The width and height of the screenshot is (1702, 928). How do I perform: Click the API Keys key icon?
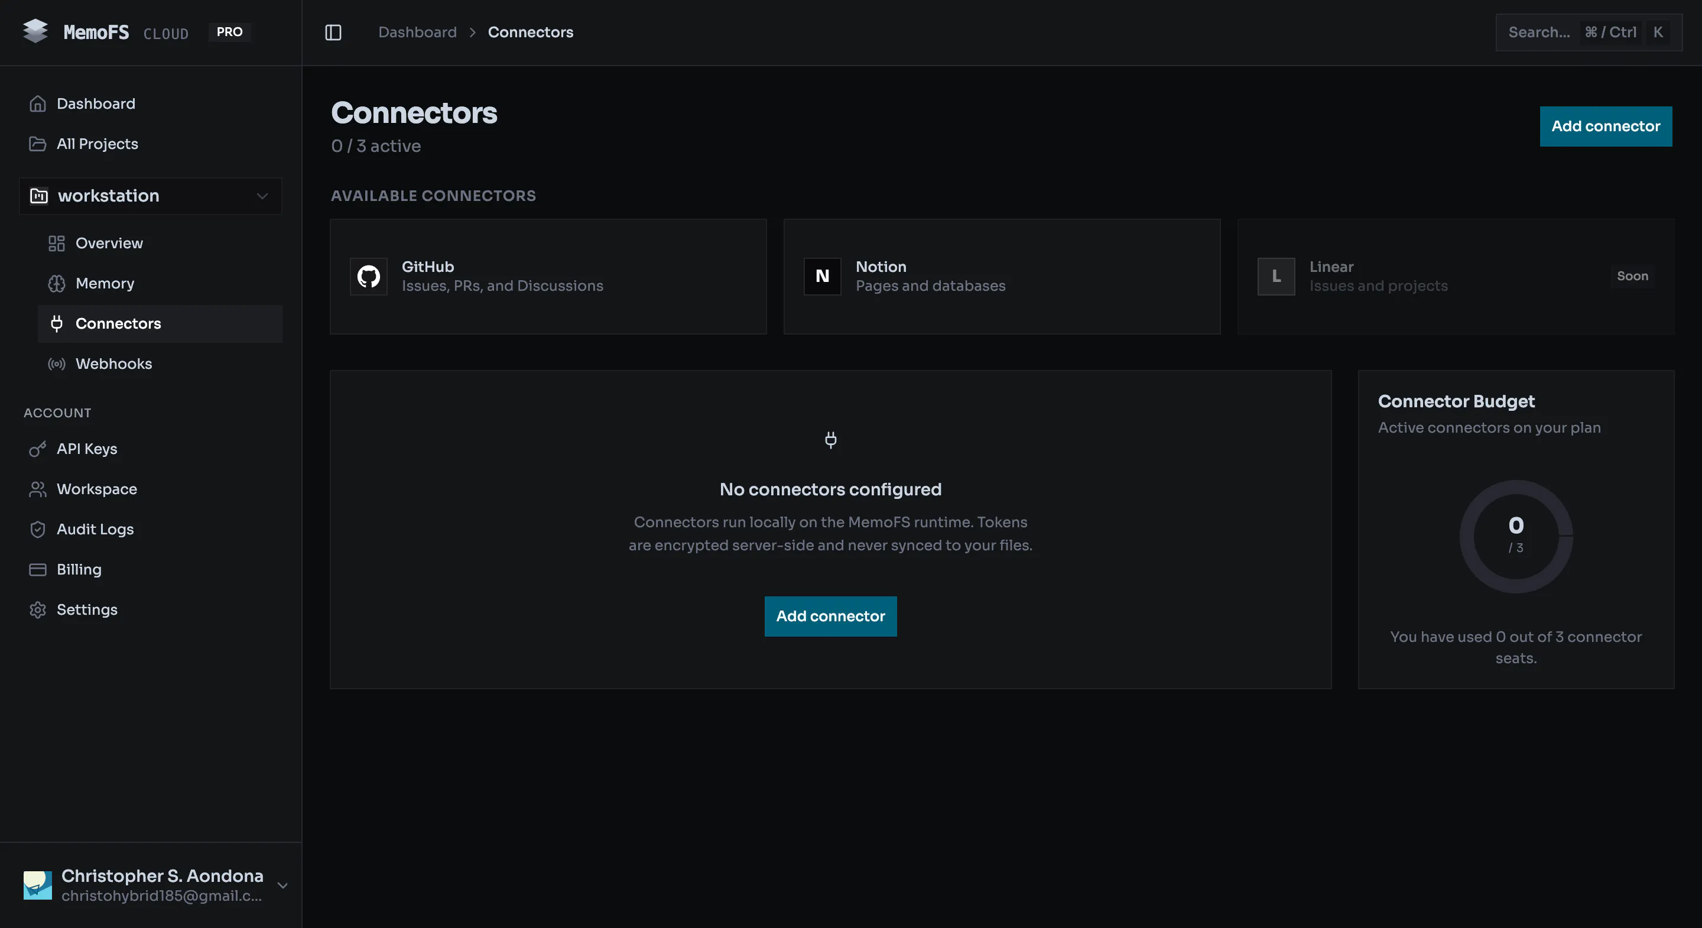point(38,449)
